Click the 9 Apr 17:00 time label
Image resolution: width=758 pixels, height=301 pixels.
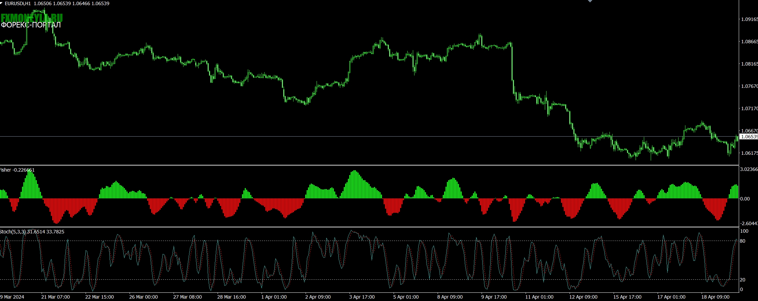tap(494, 297)
